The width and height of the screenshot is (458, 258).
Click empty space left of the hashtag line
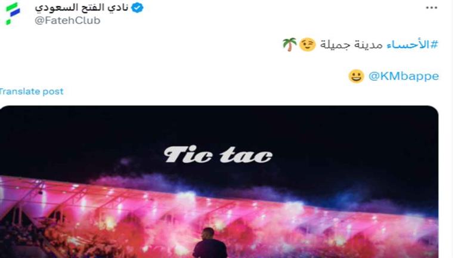click(140, 45)
